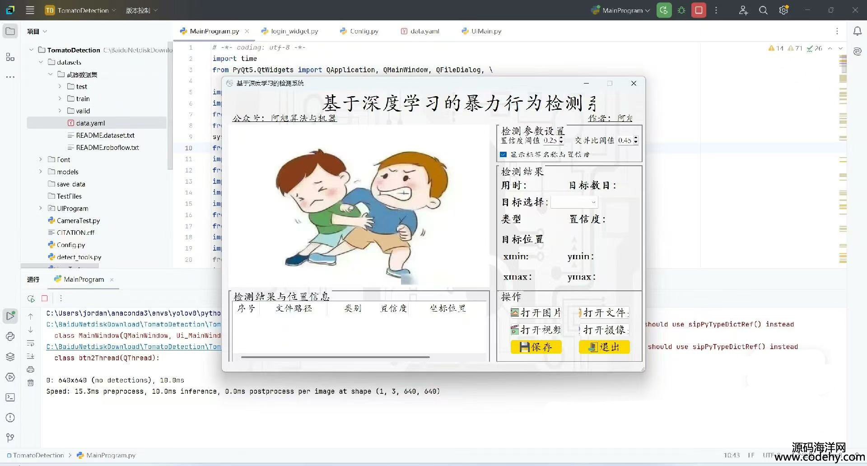
Task: Click the yellow 退出 button
Action: tap(604, 347)
